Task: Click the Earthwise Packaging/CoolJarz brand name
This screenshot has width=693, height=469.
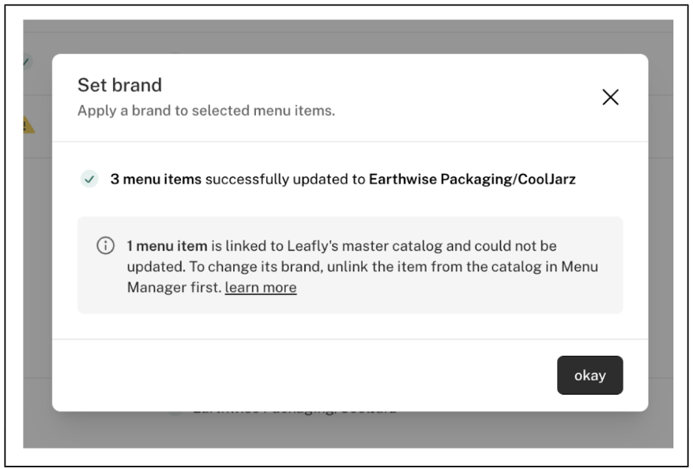Action: [x=473, y=180]
